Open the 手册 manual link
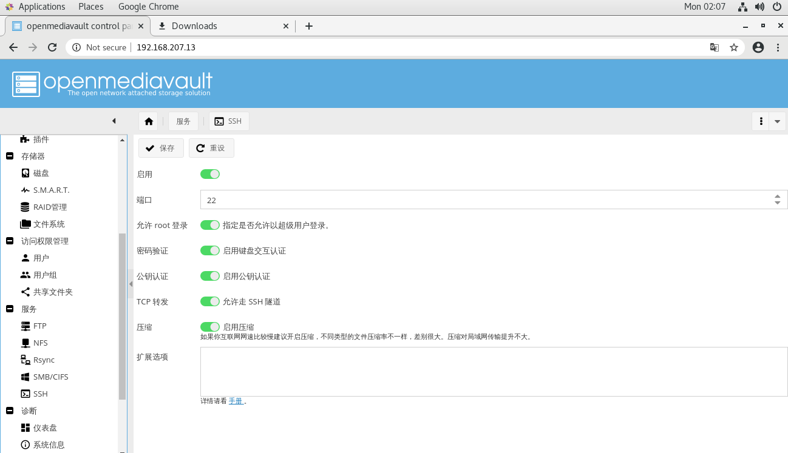 tap(236, 401)
